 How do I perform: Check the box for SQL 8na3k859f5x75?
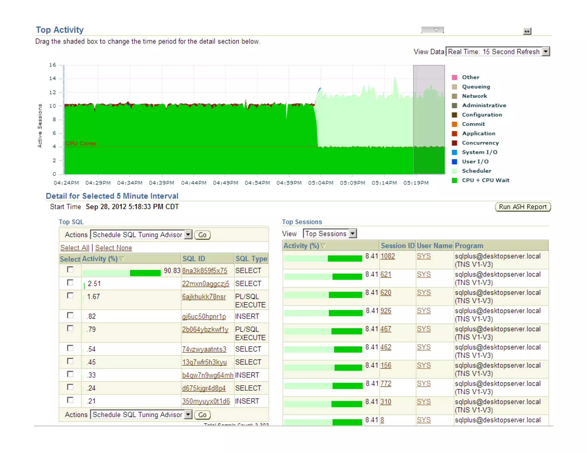pyautogui.click(x=70, y=269)
